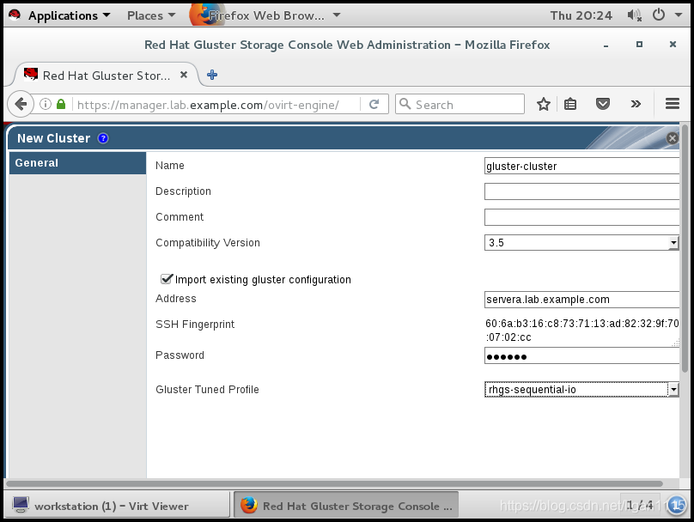Click the volume icon in top panel
Screen dimensions: 694x522
pyautogui.click(x=634, y=15)
